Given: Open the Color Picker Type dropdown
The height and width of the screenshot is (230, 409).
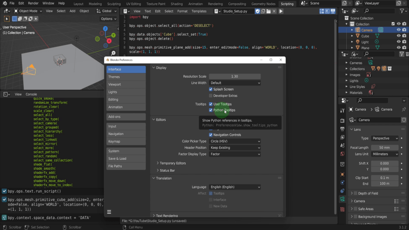Looking at the screenshot, I should coord(235,141).
